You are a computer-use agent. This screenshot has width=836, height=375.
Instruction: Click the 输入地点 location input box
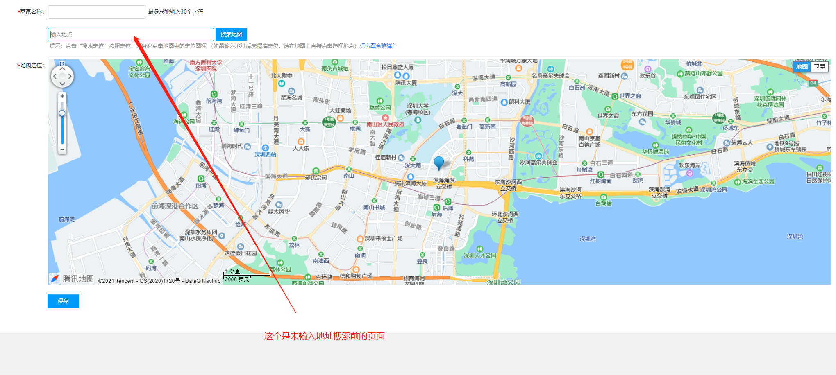[x=130, y=34]
